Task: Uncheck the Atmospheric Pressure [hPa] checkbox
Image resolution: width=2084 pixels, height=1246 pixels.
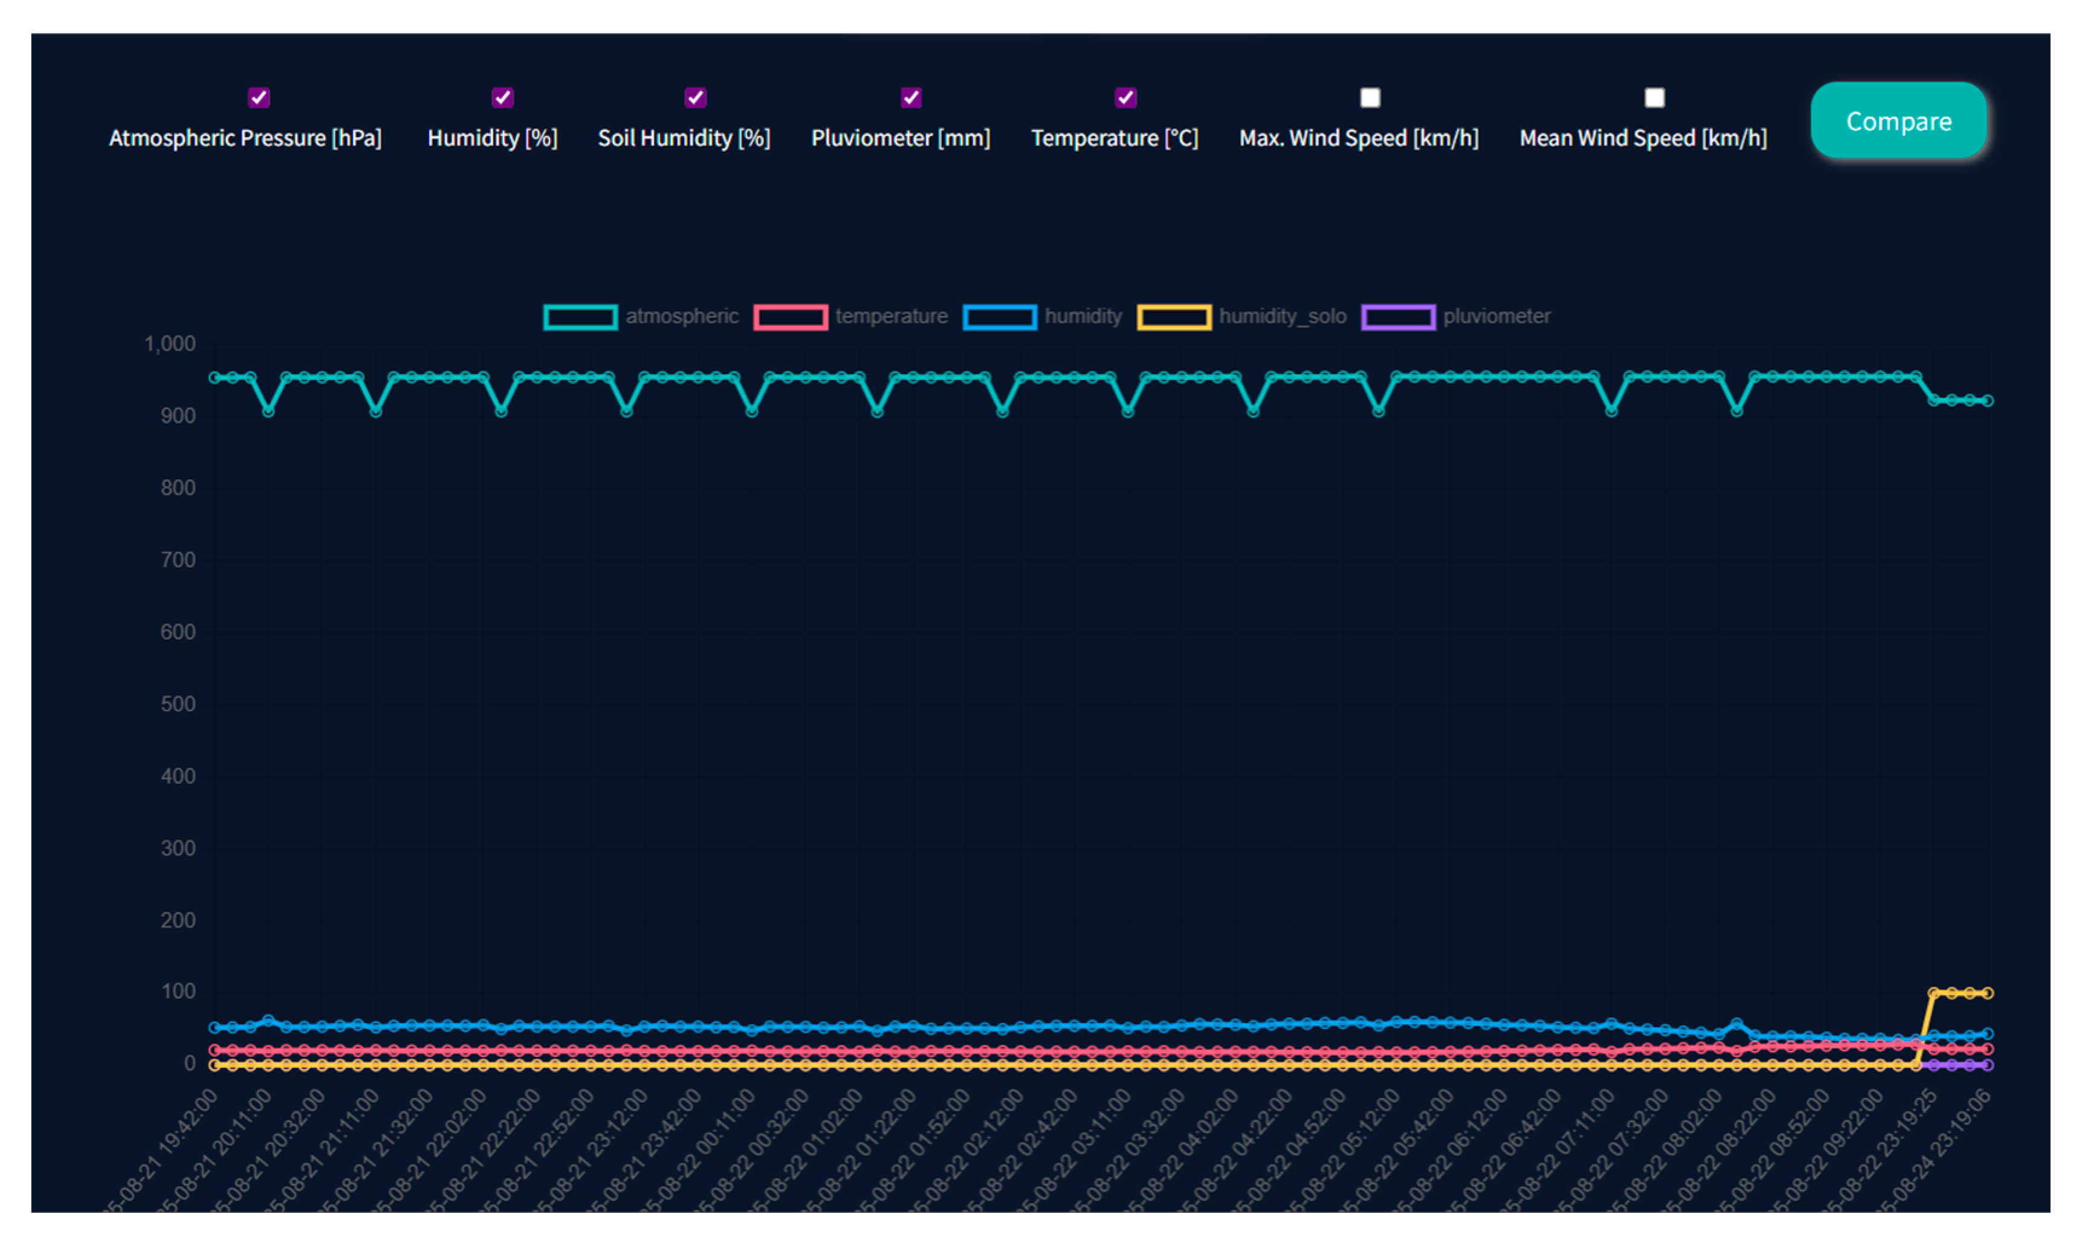Action: point(259,97)
